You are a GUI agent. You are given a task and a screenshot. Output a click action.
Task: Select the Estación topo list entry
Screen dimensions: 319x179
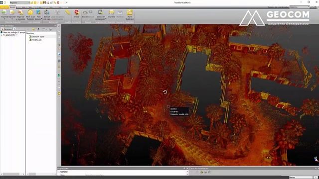pyautogui.click(x=36, y=36)
